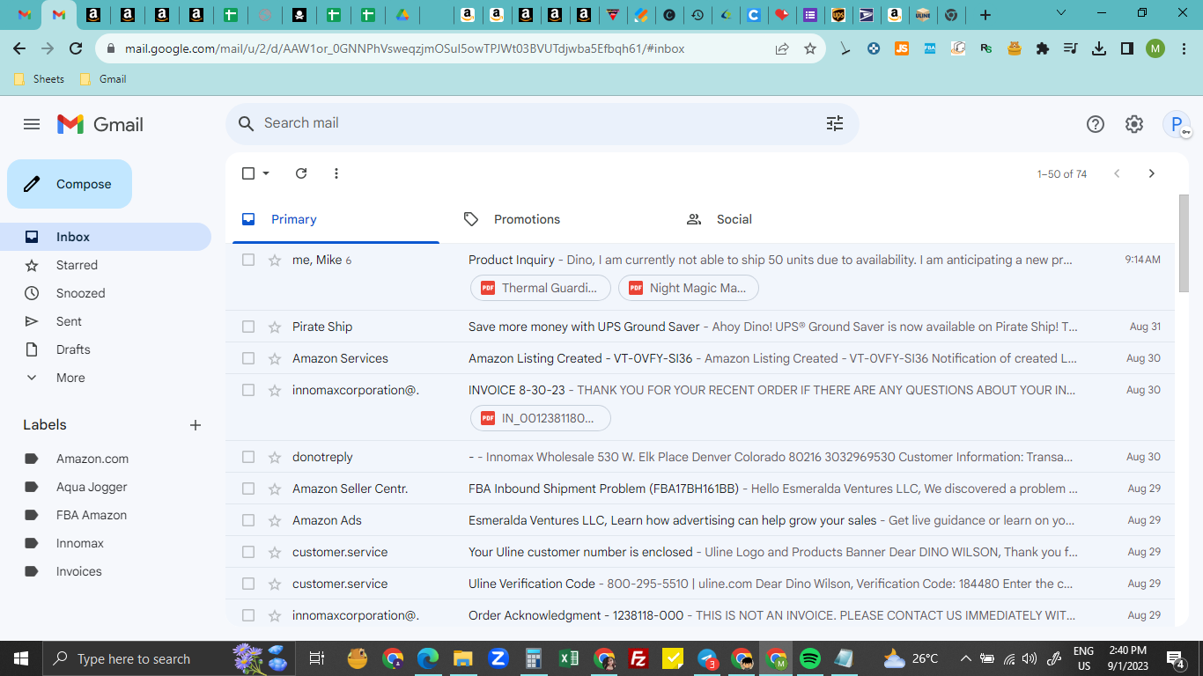Open Excel from the taskbar
1203x676 pixels.
(x=569, y=658)
